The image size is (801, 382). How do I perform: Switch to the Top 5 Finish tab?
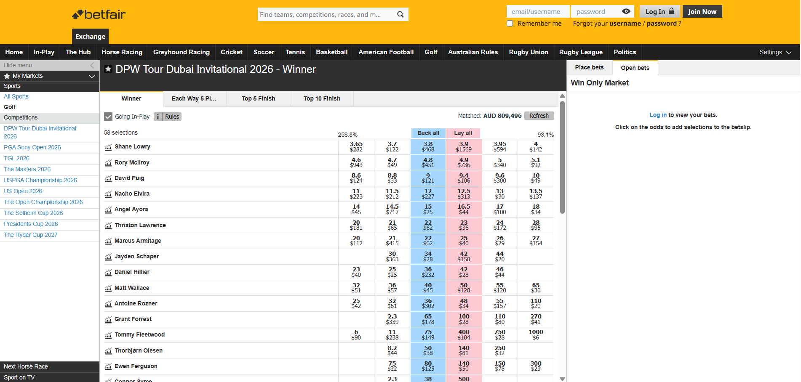click(258, 98)
